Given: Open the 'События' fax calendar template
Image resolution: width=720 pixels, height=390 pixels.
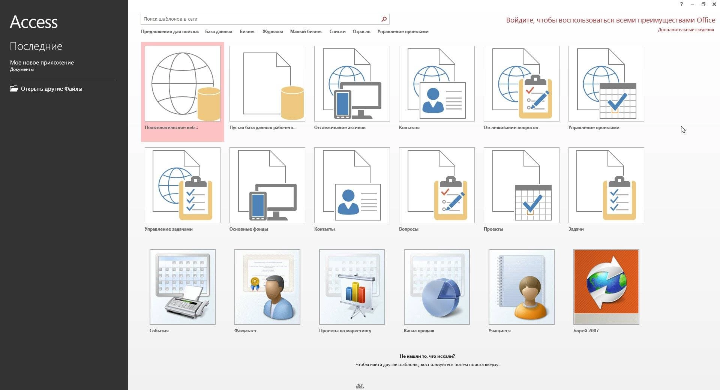Looking at the screenshot, I should [x=183, y=287].
